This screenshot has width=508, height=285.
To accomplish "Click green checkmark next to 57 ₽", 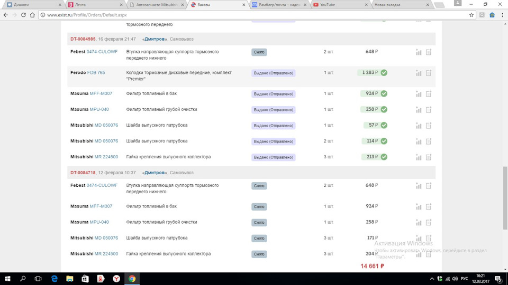I will click(384, 126).
